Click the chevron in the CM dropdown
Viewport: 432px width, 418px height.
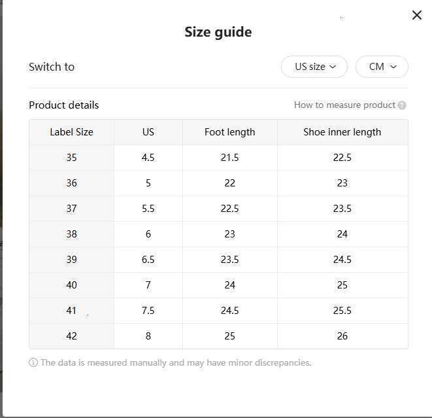[393, 67]
